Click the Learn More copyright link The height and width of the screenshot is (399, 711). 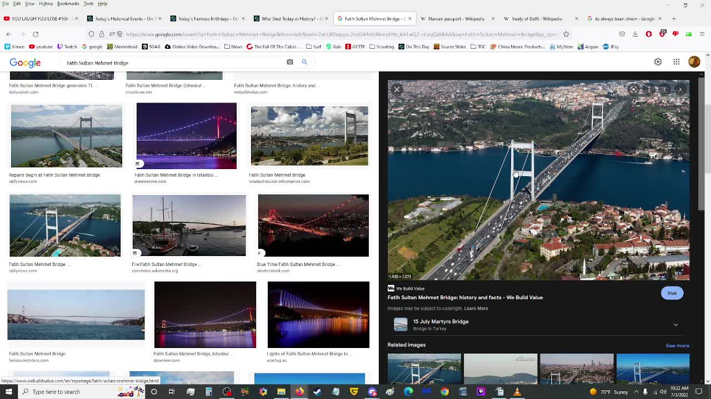point(476,308)
